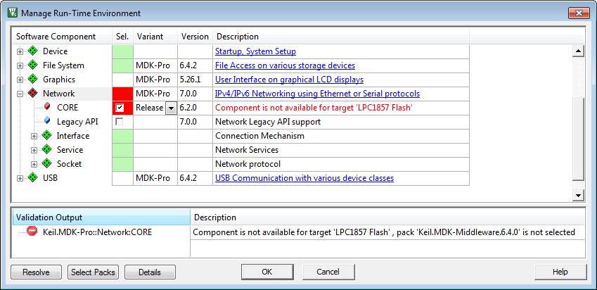Viewport: 597px width, 290px height.
Task: Click the version 6.2.0 cell for CORE
Action: [x=195, y=108]
